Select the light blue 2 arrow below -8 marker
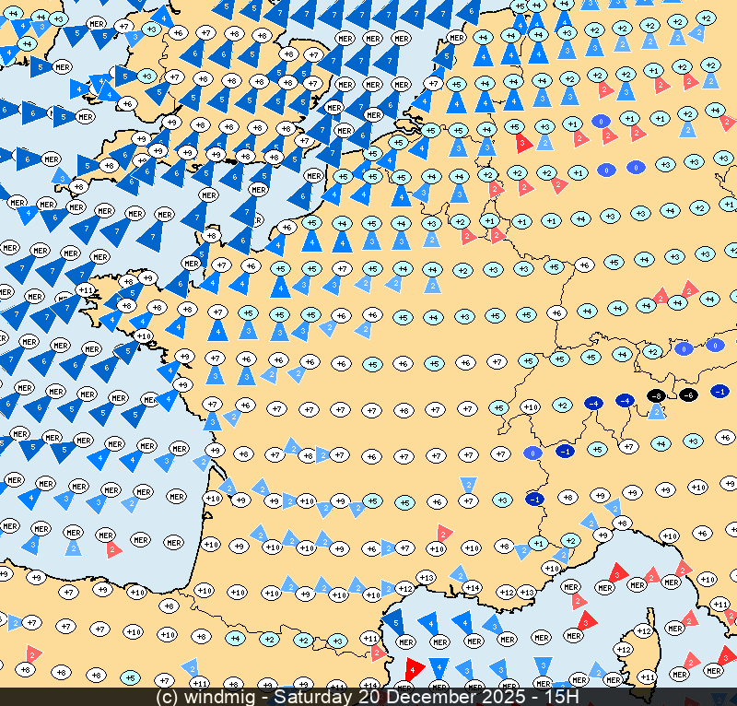This screenshot has width=737, height=706. [656, 411]
